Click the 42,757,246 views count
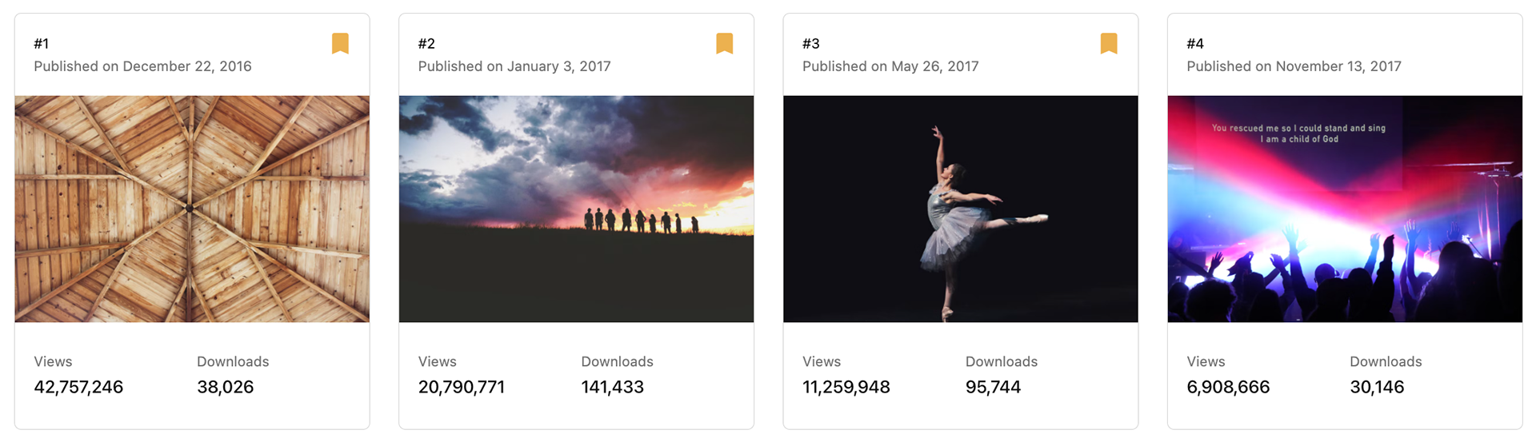 point(78,387)
